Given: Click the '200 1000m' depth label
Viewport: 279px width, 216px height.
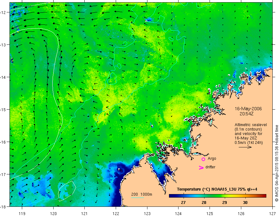Looking at the screenshot, I should click(x=142, y=194).
